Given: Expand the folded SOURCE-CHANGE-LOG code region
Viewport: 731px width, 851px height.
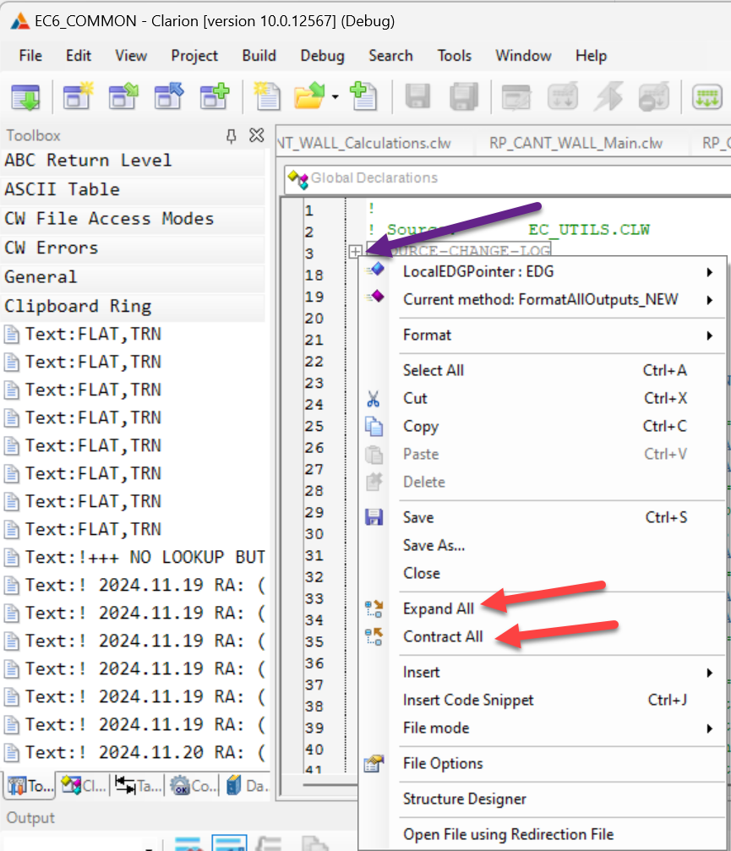Looking at the screenshot, I should (355, 252).
